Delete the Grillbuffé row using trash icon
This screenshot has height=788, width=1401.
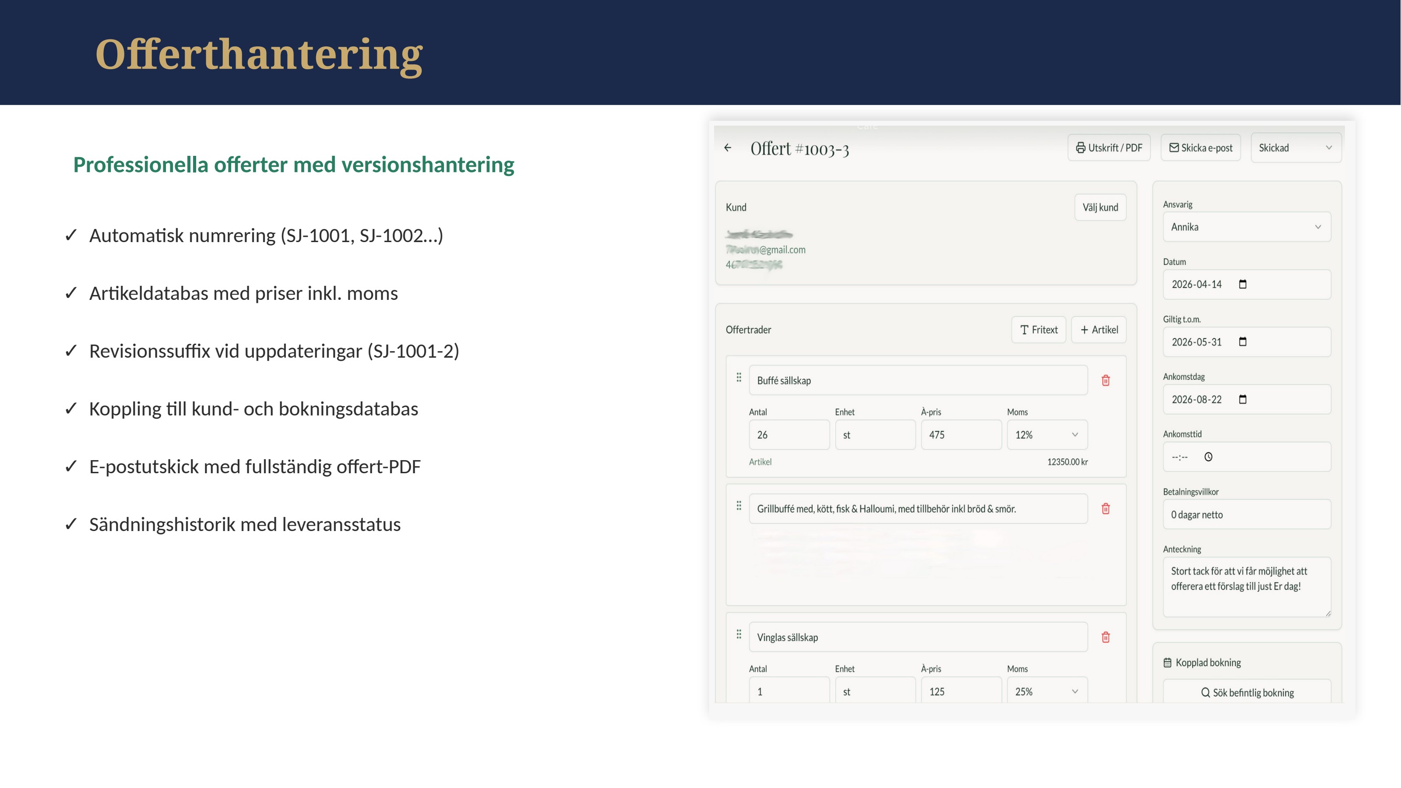(1105, 509)
